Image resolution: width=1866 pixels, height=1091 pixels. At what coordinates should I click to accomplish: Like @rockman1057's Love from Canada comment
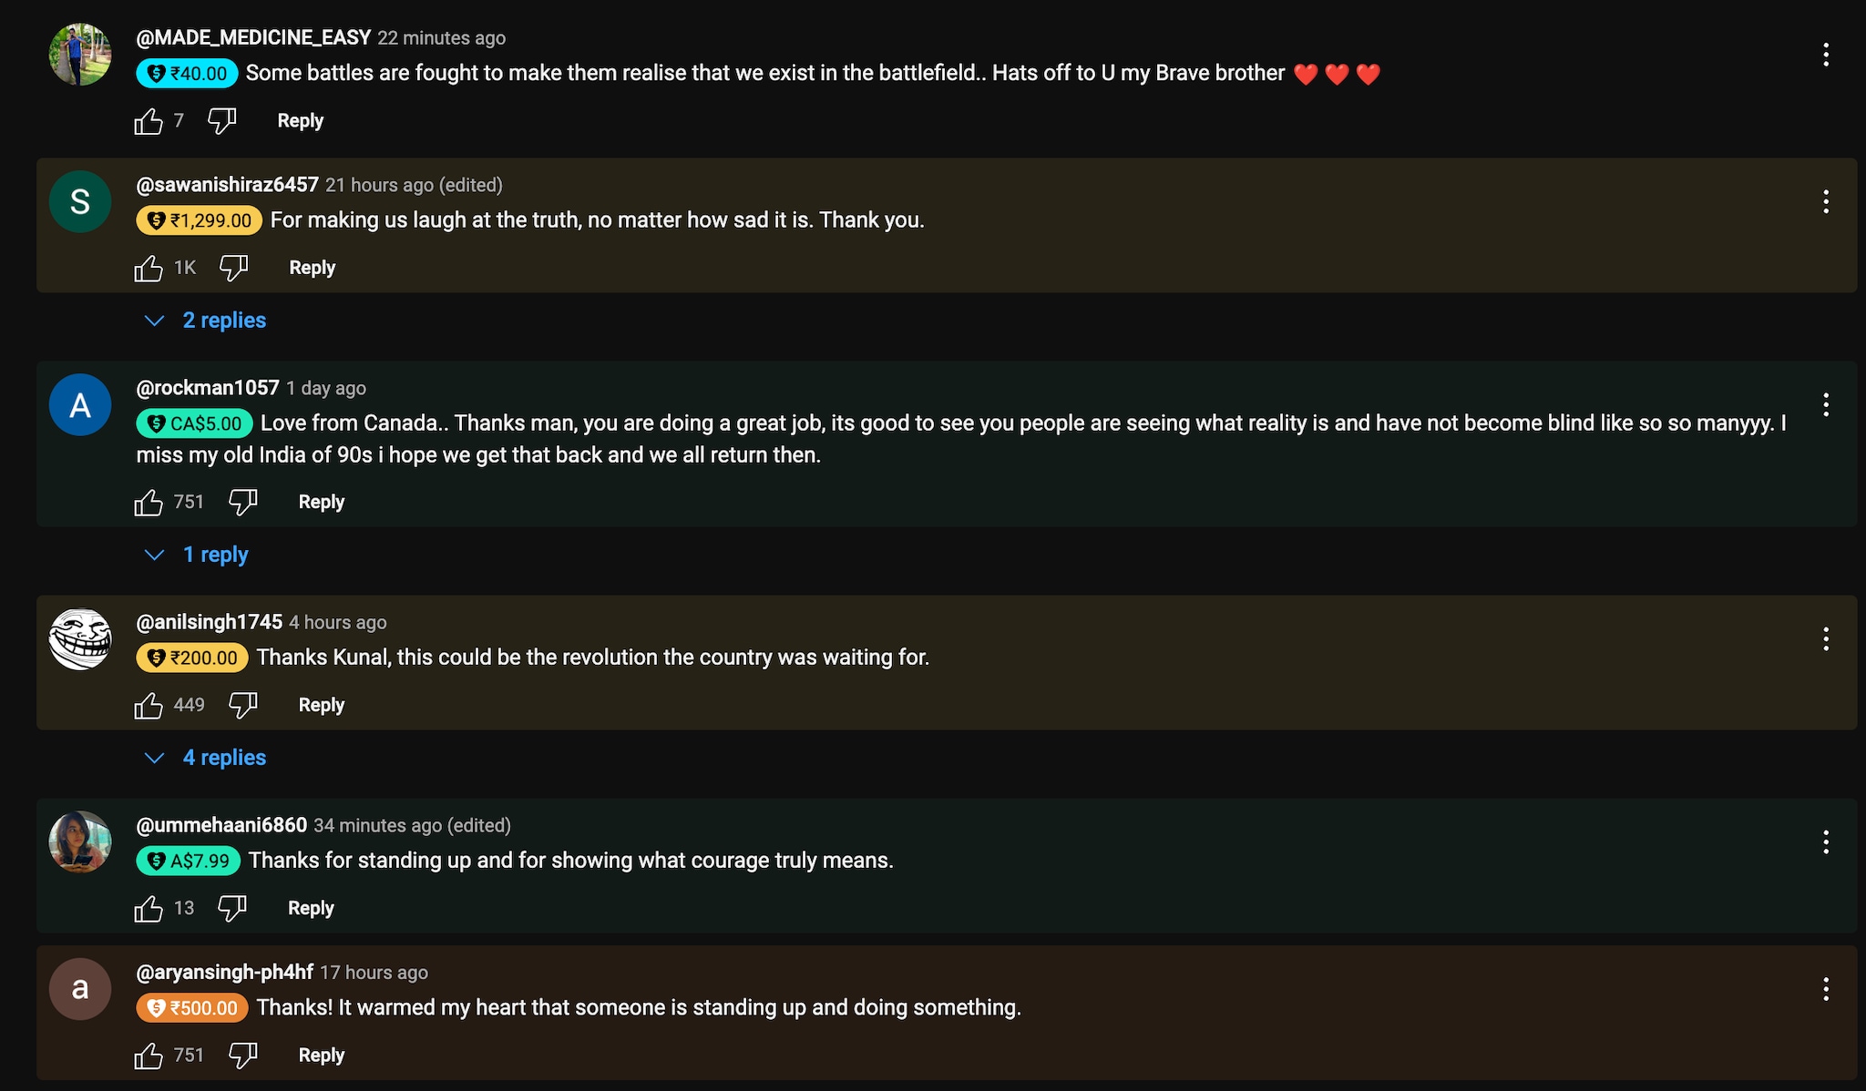tap(149, 502)
